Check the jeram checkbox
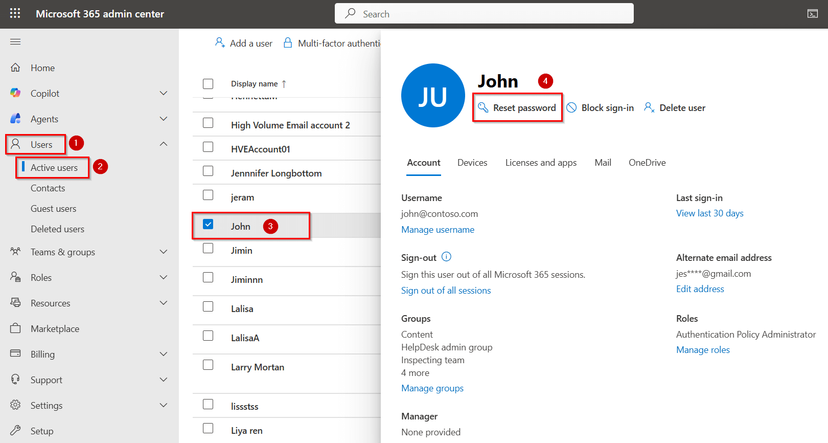828x443 pixels. pyautogui.click(x=208, y=195)
